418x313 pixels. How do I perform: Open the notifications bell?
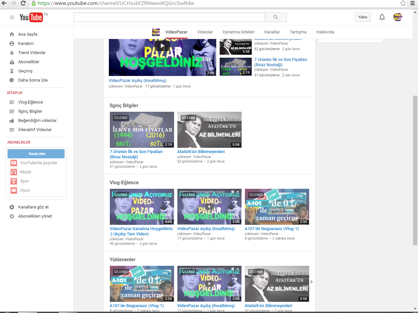point(382,17)
